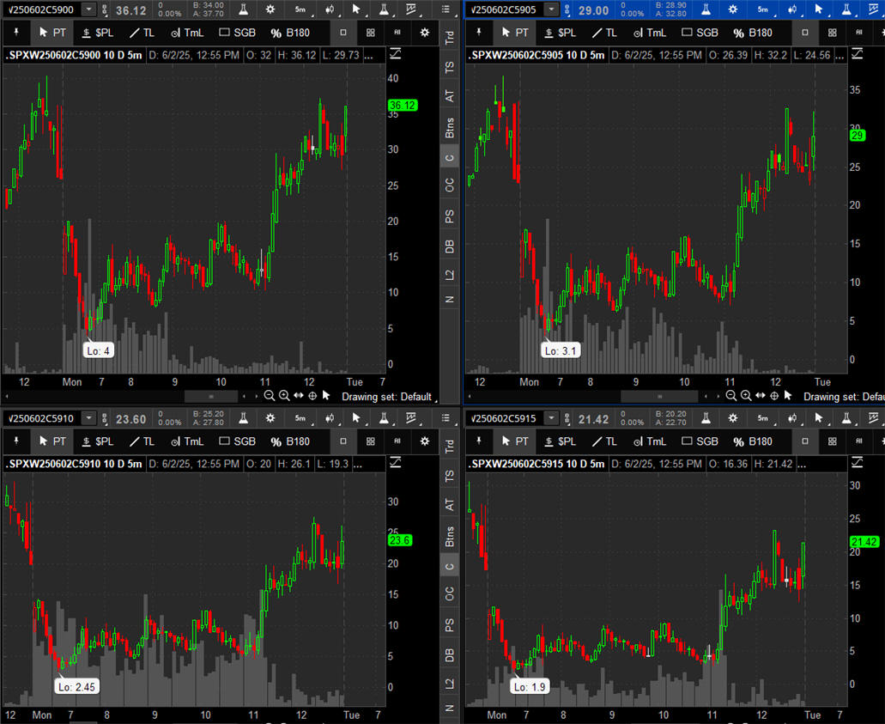The image size is (885, 724).
Task: Click pan arrows icon under C5900 chart
Action: 299,396
